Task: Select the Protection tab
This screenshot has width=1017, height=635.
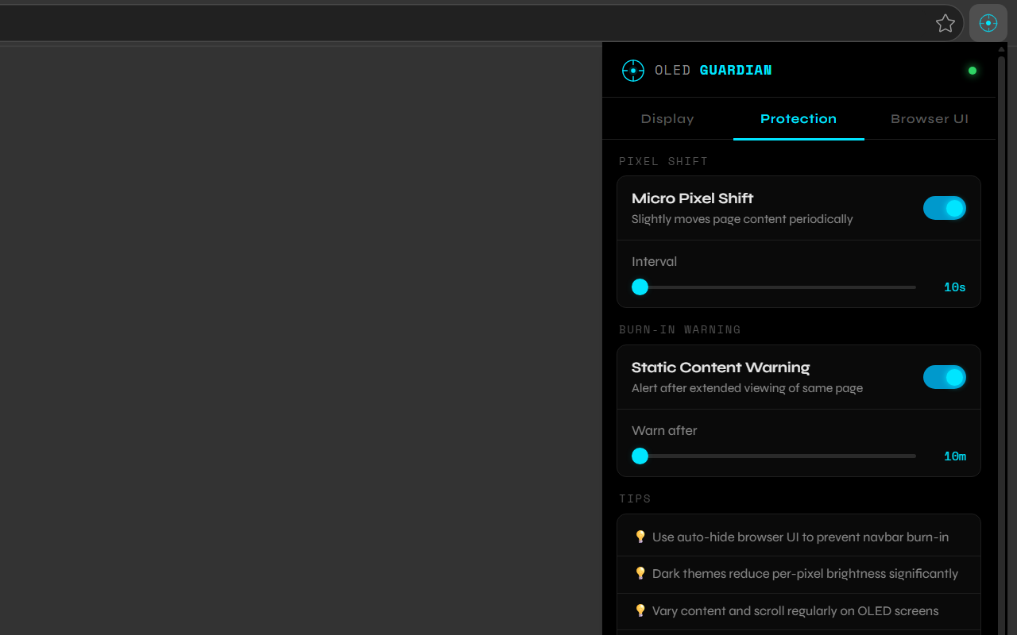Action: coord(799,119)
